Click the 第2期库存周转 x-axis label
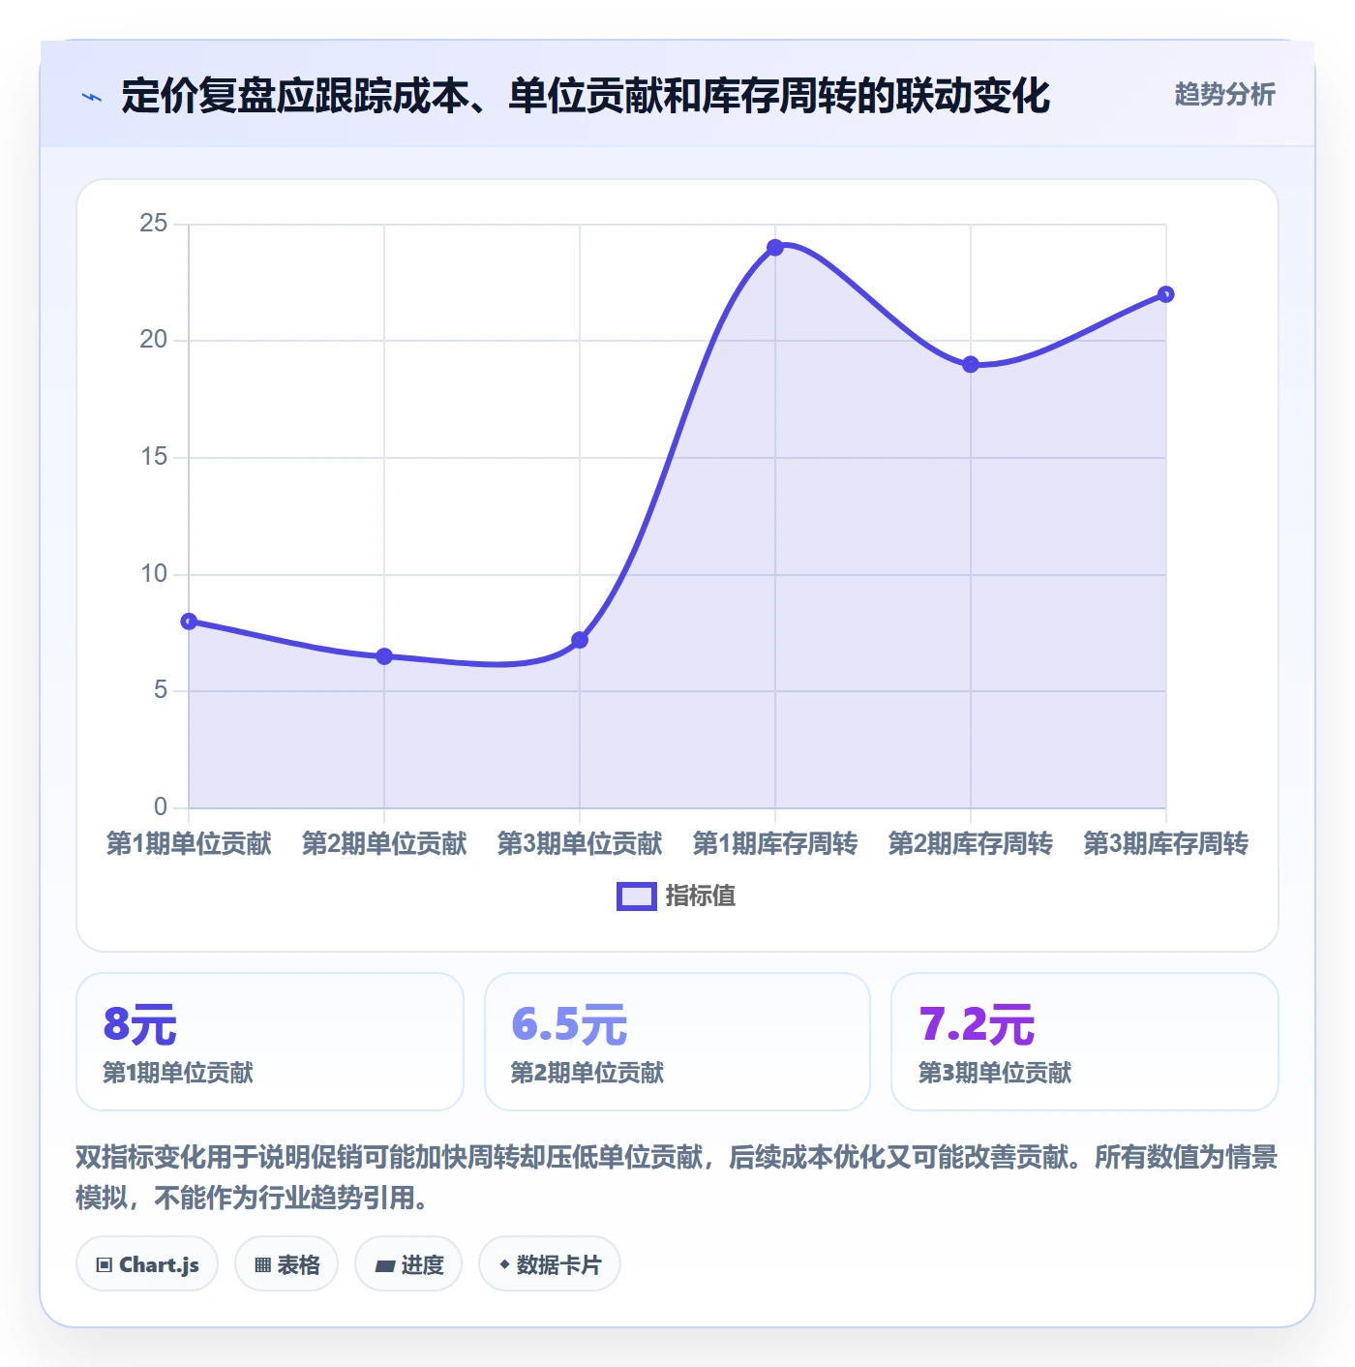This screenshot has width=1355, height=1367. coord(971,844)
